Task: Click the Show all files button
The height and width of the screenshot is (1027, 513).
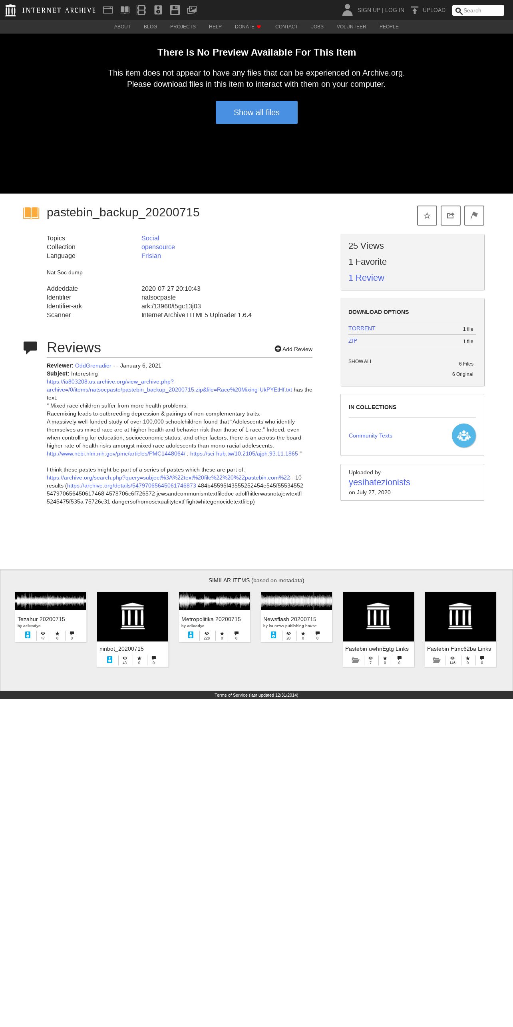Action: [256, 112]
